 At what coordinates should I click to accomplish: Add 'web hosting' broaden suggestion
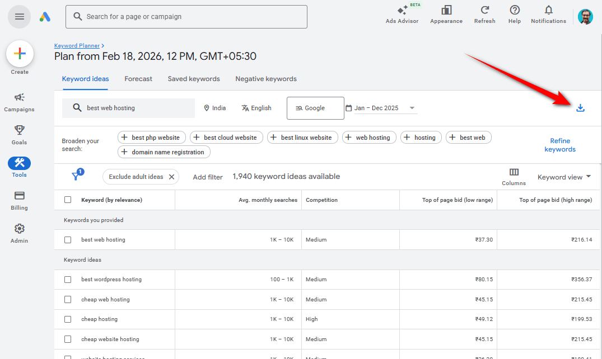[369, 138]
